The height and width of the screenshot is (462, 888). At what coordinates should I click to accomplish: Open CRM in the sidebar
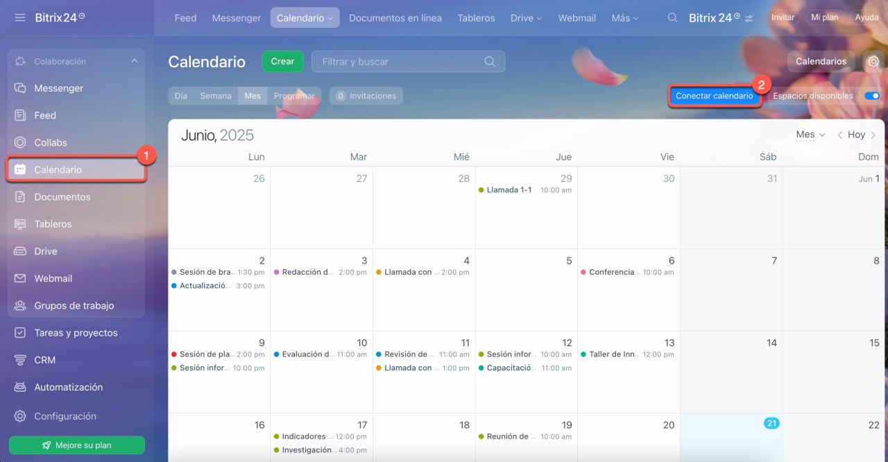pos(76,360)
